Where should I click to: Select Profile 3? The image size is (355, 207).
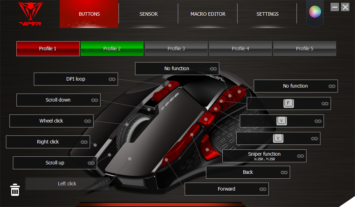176,49
